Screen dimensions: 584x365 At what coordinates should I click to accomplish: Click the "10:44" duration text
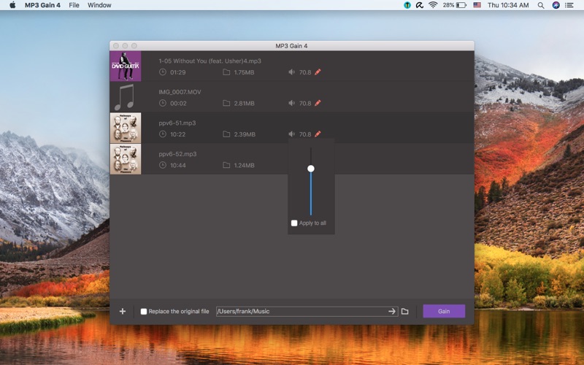tap(178, 166)
